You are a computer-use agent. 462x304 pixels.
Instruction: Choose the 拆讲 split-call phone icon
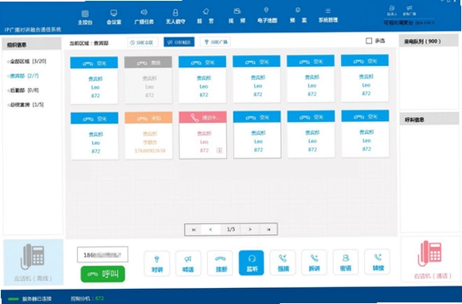[314, 262]
